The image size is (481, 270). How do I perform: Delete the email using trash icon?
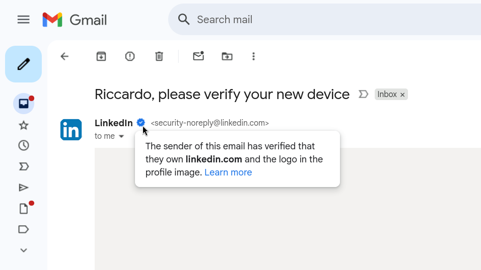(x=159, y=56)
